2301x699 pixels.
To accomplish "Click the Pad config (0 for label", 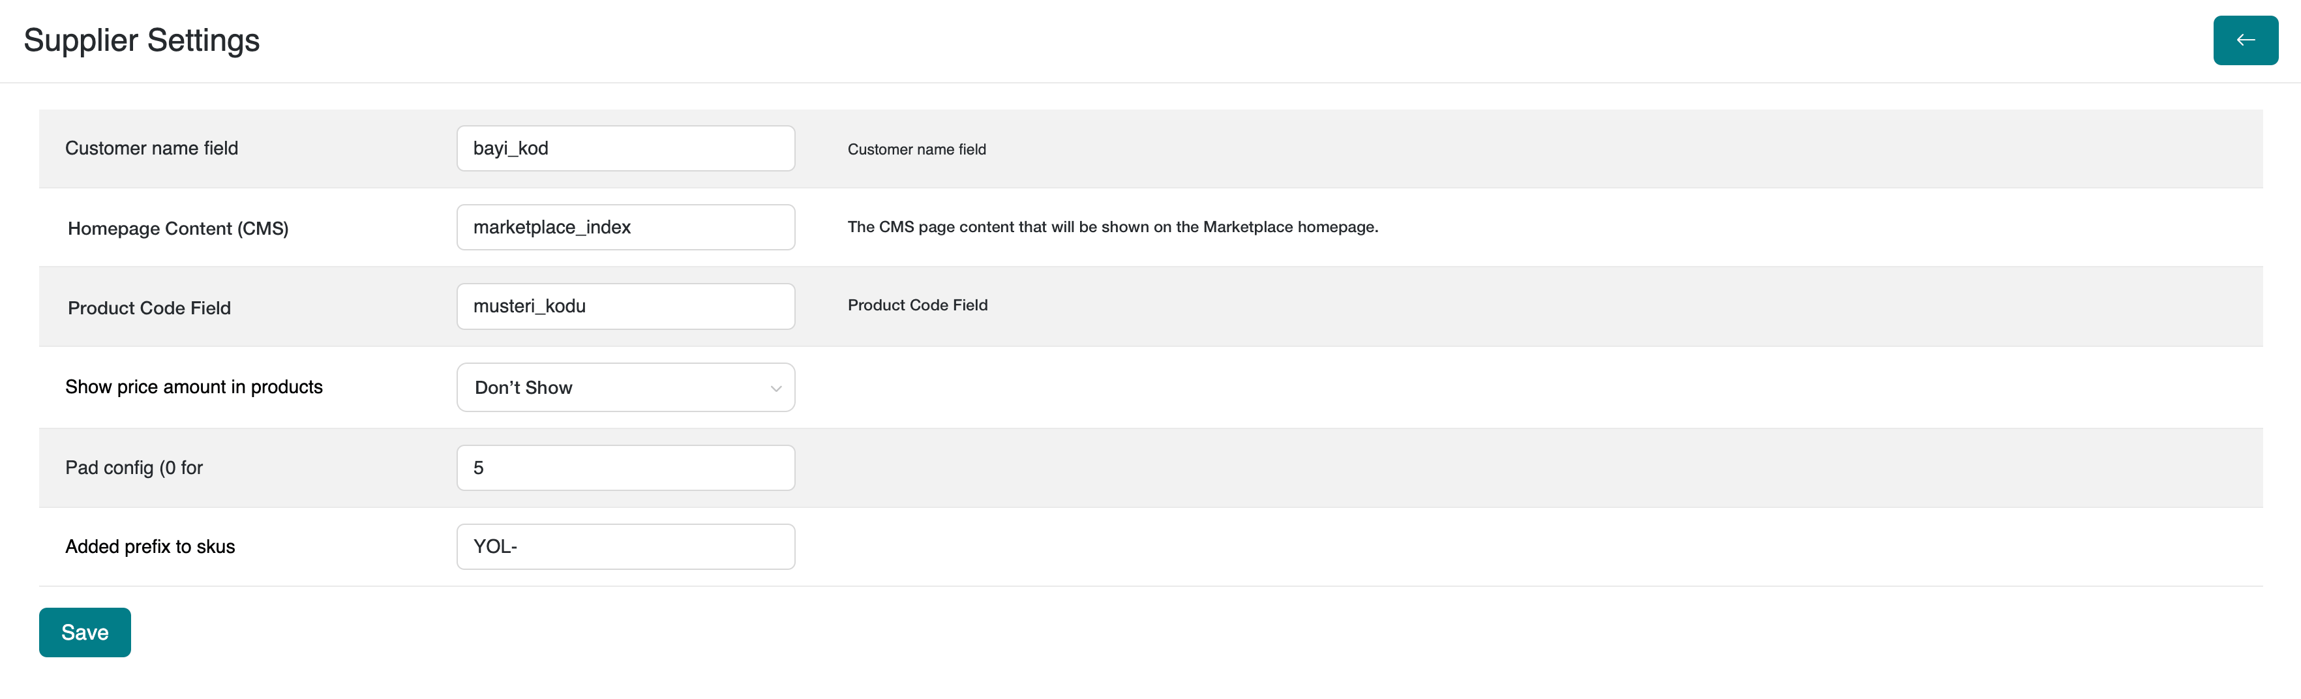I will pos(134,468).
